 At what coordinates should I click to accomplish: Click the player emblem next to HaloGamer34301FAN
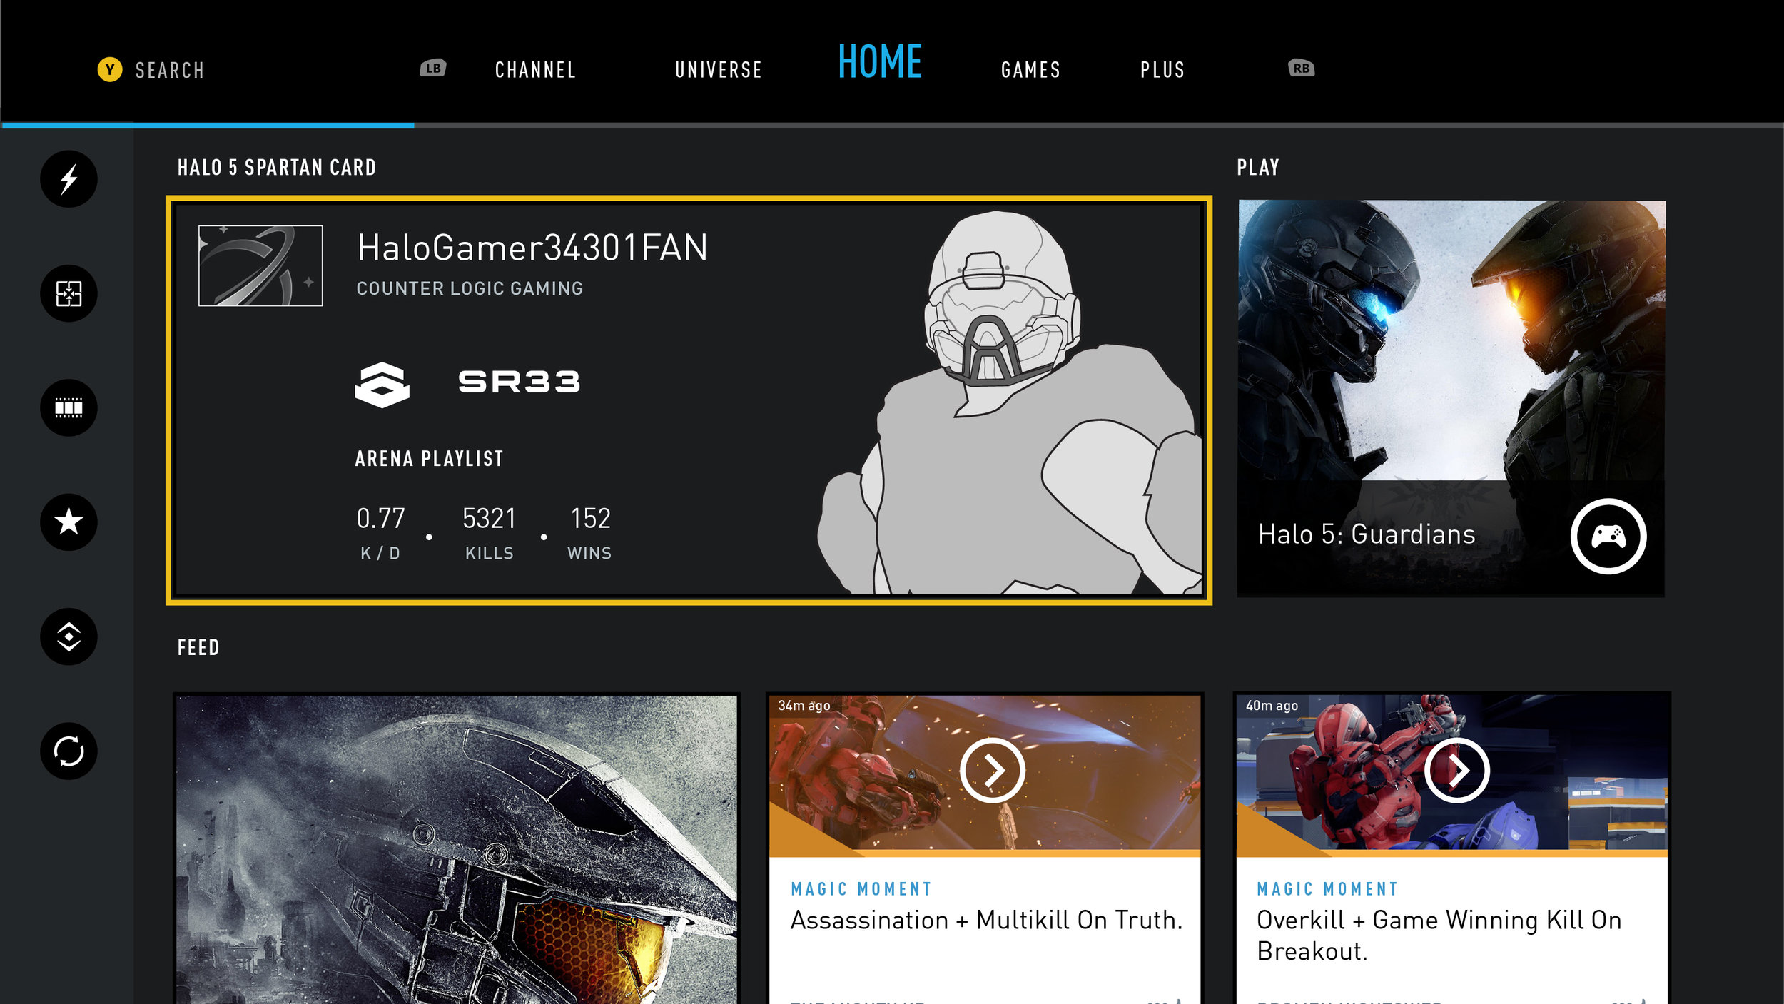click(x=260, y=265)
